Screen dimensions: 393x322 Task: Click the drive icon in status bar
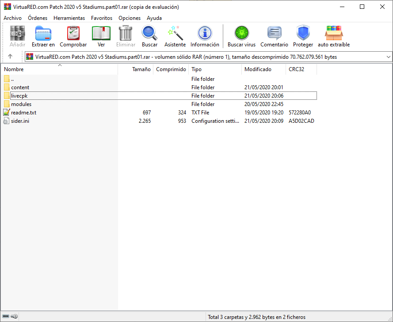6,317
